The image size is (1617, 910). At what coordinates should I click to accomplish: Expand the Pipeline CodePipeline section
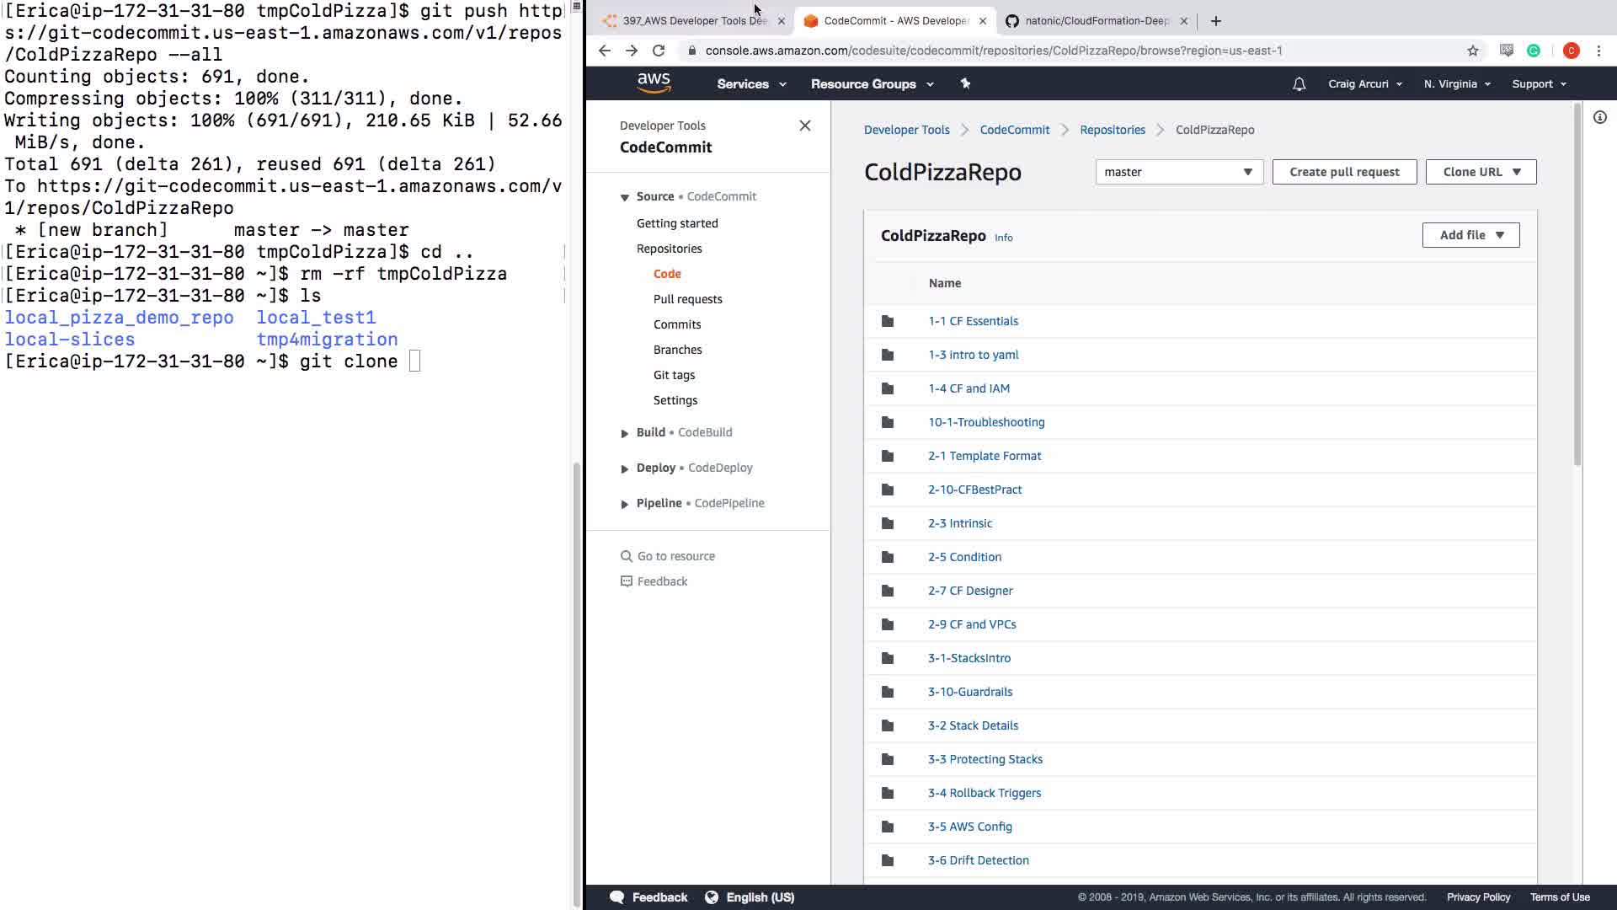(x=625, y=504)
